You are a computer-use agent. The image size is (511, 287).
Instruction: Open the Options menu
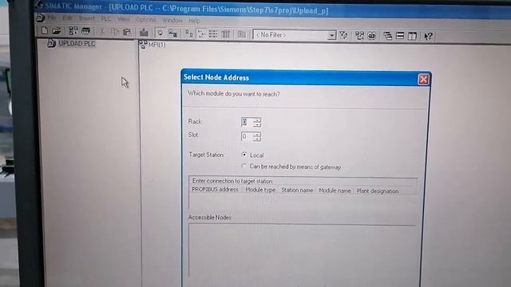click(x=145, y=20)
